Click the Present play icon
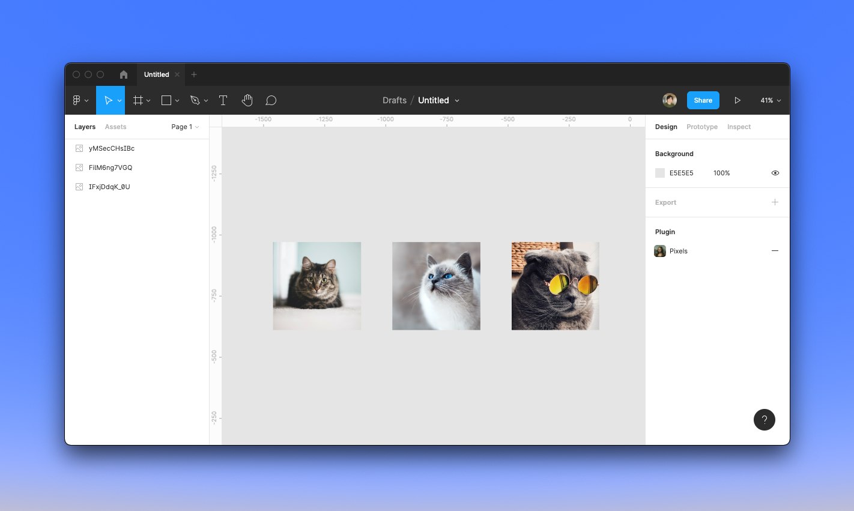The image size is (854, 511). (737, 100)
